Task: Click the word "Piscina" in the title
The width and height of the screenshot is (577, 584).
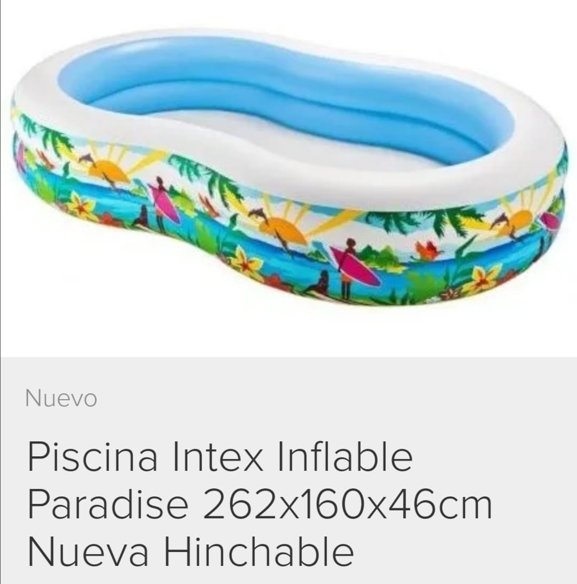Action: click(92, 457)
